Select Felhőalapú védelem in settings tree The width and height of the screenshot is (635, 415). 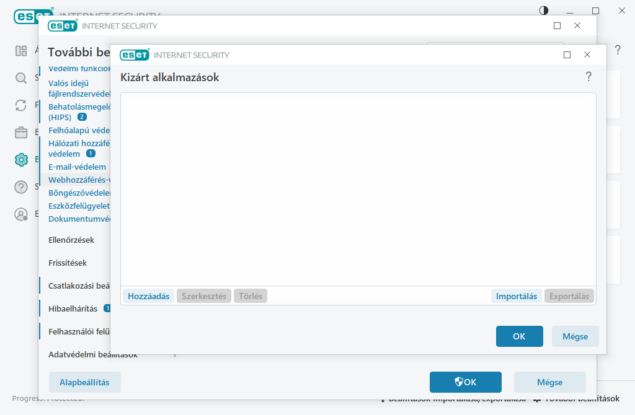pos(79,130)
